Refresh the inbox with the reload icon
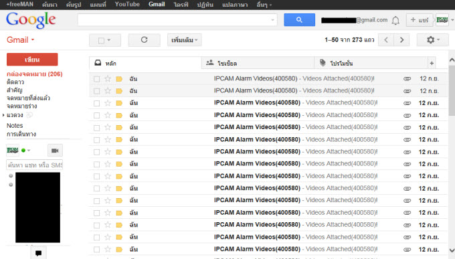 coord(145,39)
